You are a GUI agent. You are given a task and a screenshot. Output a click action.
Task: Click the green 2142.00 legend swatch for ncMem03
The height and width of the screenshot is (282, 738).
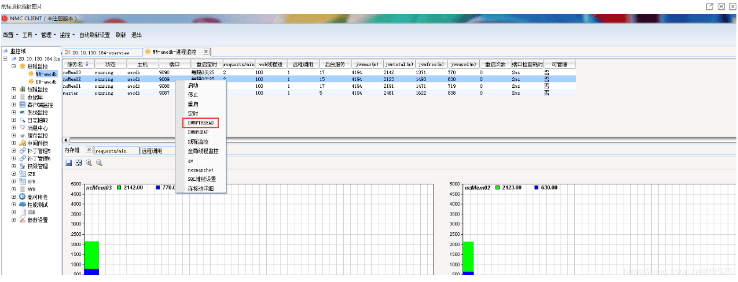[119, 188]
